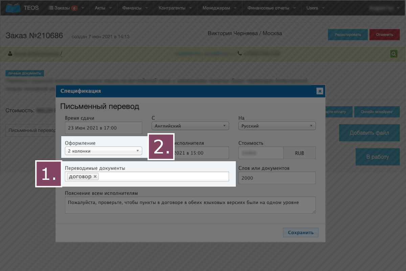Screen dimensions: 406x271
Task: Click the Добавить файл button
Action: tap(369, 133)
